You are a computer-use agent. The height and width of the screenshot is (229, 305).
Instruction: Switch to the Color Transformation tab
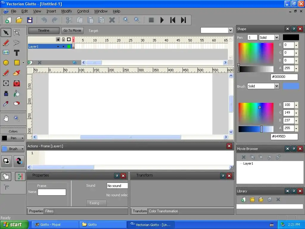pos(164,211)
